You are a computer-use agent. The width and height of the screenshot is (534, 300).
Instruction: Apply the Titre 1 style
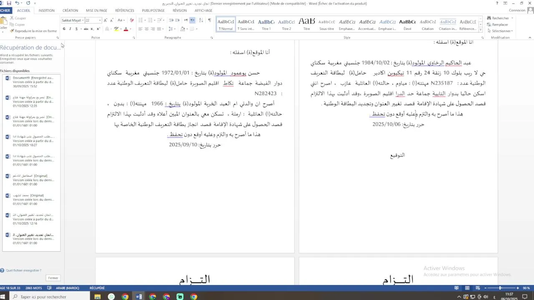(266, 25)
